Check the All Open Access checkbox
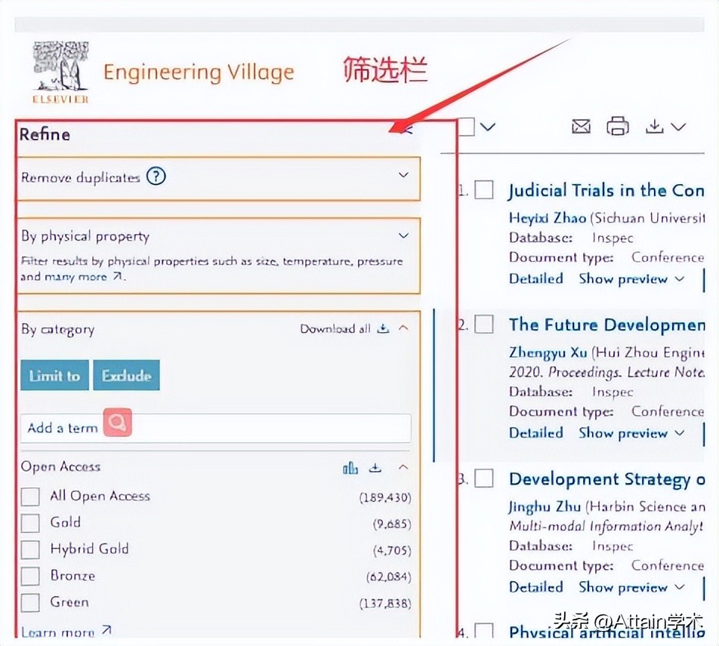719x646 pixels. (x=30, y=497)
